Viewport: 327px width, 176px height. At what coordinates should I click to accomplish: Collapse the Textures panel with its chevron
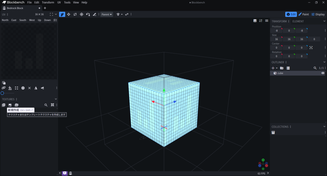56,99
